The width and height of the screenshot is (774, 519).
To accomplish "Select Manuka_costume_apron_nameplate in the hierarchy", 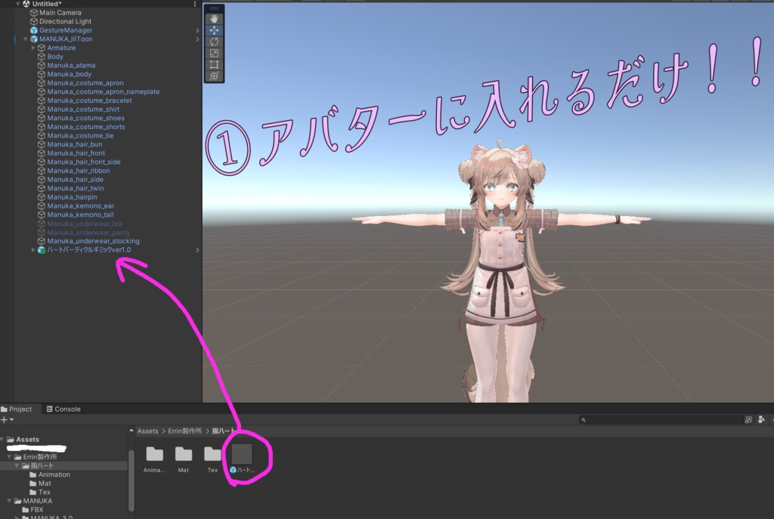I will 103,91.
